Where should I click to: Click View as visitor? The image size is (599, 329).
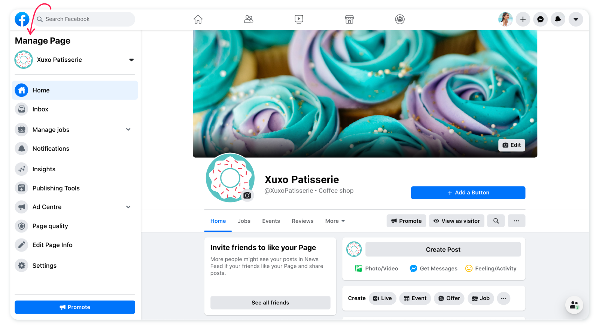point(457,221)
